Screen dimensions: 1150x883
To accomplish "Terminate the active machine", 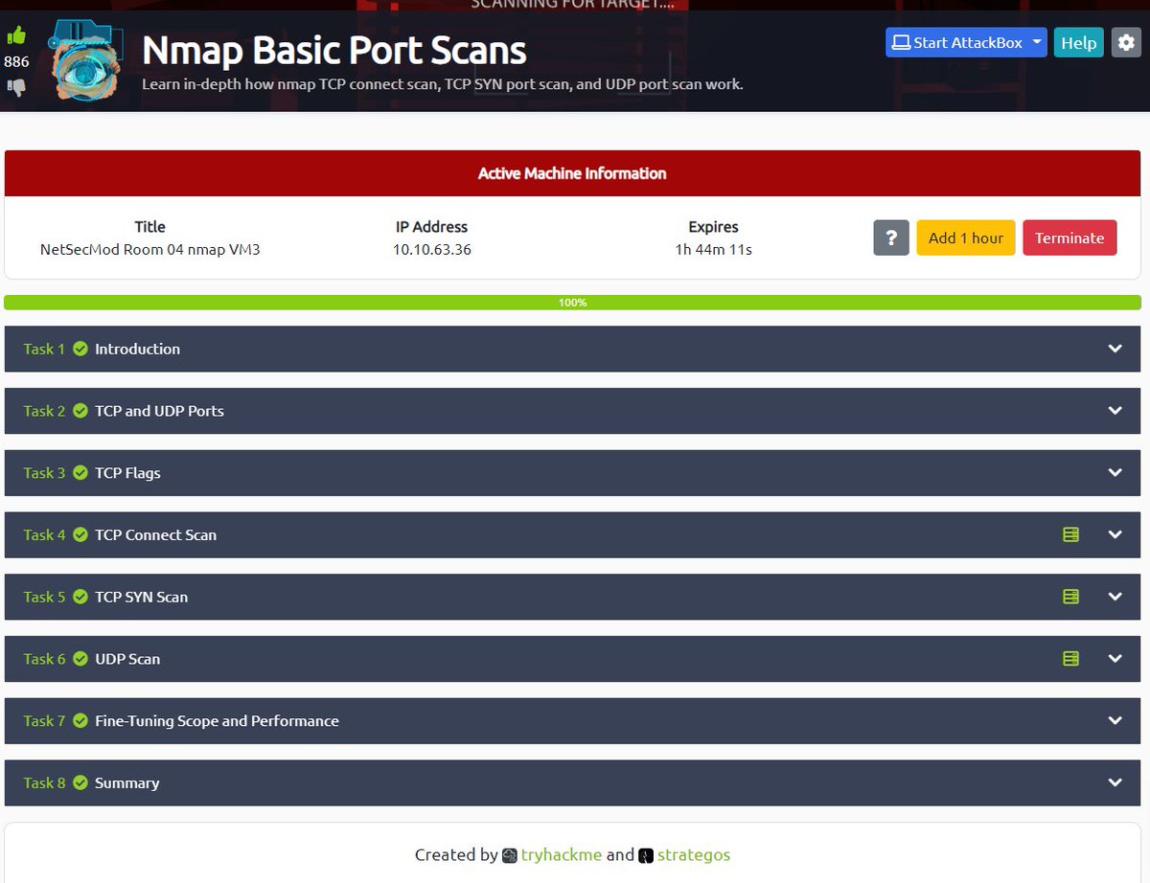I will (1069, 238).
